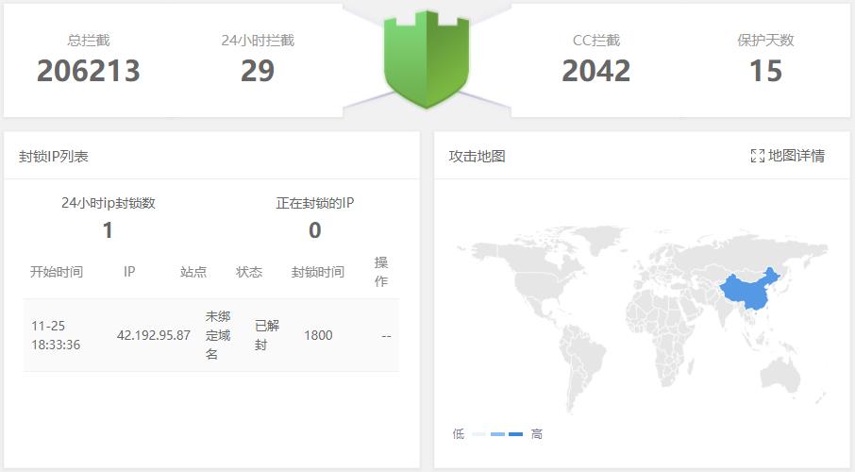Click the 保护天数 value 15
Screen dimensions: 855x472
pyautogui.click(x=765, y=71)
